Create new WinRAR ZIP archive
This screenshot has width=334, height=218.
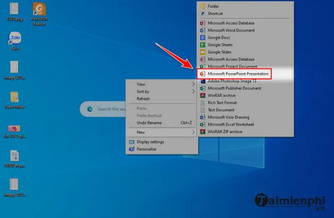tap(245, 132)
